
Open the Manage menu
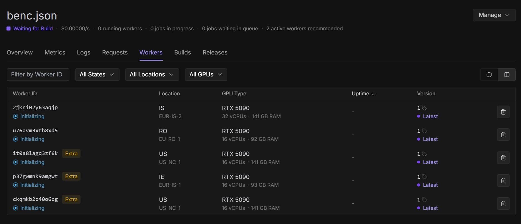[x=494, y=15]
